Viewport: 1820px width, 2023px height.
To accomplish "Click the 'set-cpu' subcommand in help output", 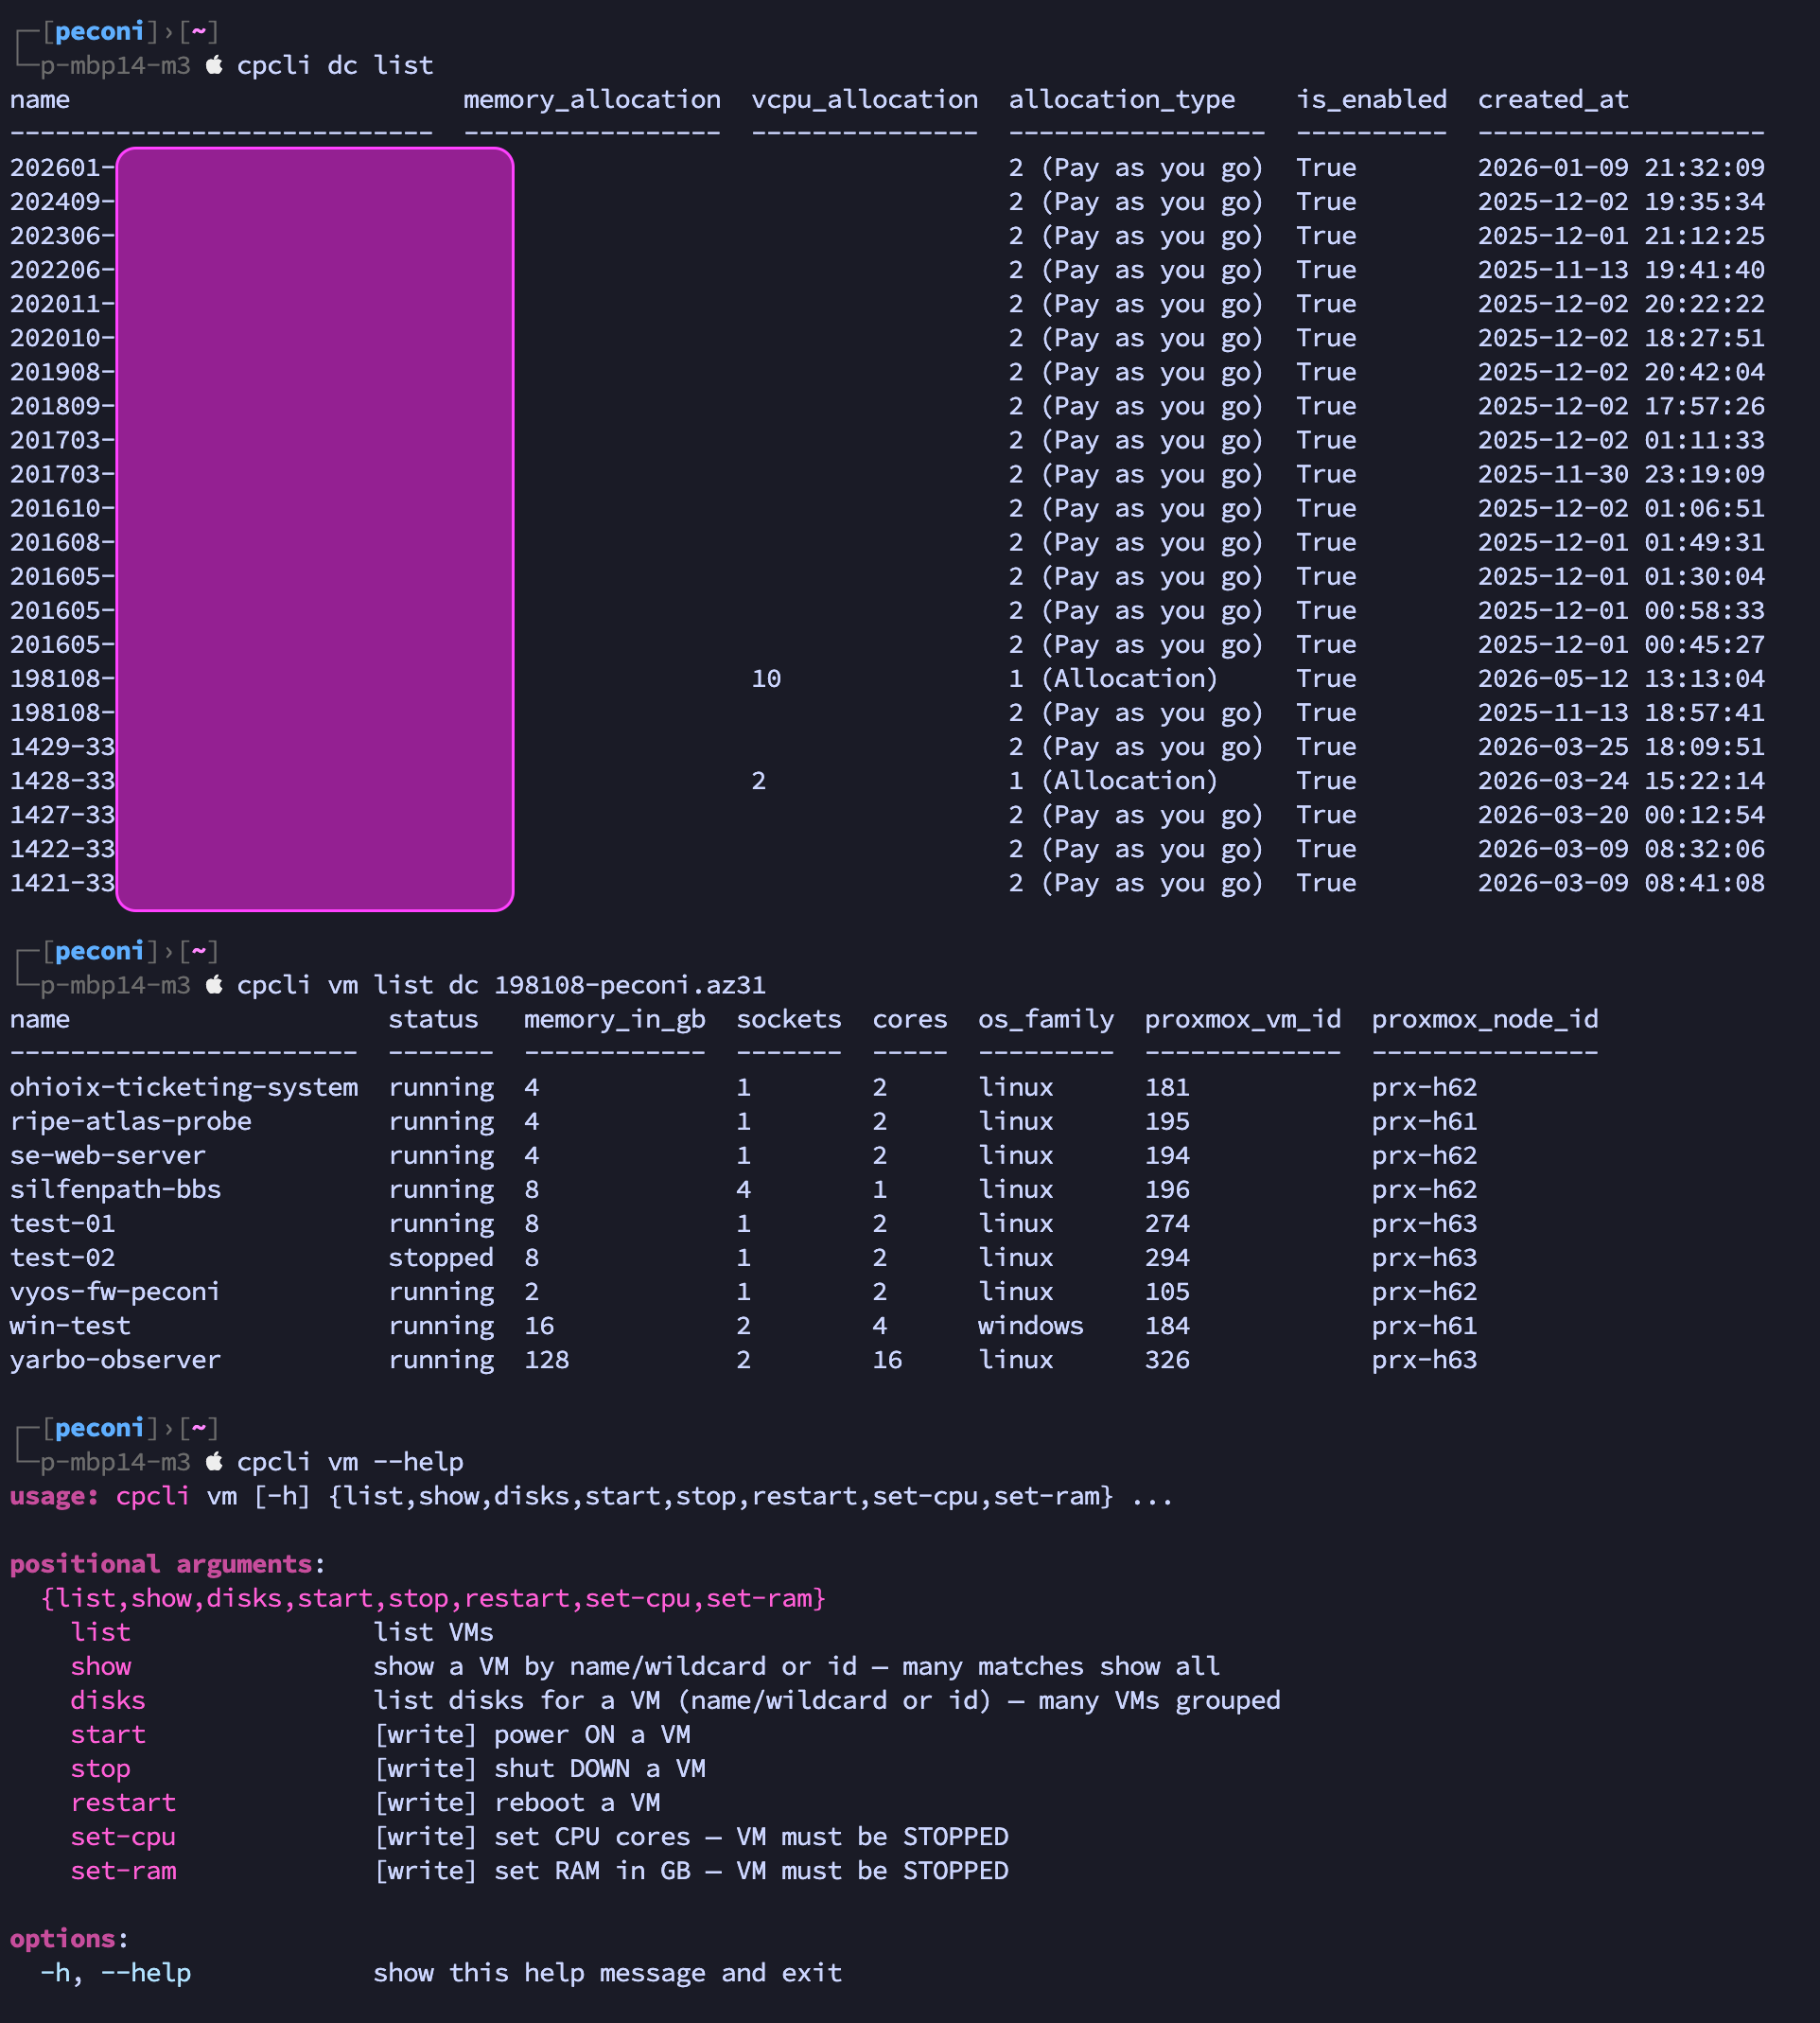I will click(x=123, y=1836).
